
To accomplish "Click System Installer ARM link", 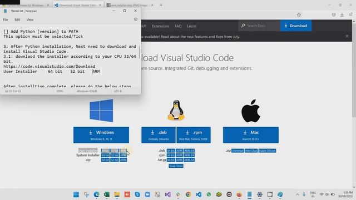I will 123,156.
